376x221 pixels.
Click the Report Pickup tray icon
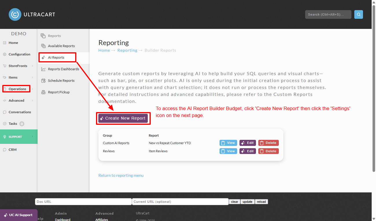43,92
